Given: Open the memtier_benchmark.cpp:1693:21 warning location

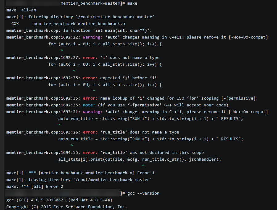Looking at the screenshot, I should pyautogui.click(x=43, y=112).
